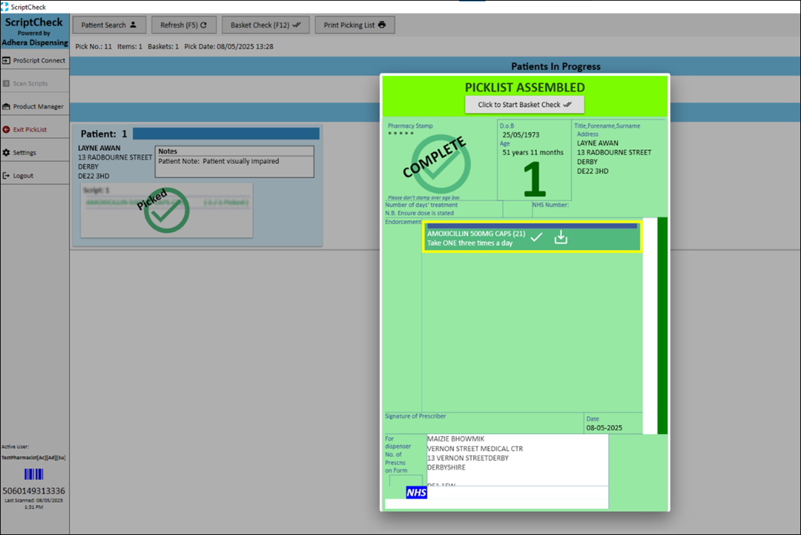Click the LAYNE AWAN name on patient card
The height and width of the screenshot is (535, 801).
pos(99,148)
